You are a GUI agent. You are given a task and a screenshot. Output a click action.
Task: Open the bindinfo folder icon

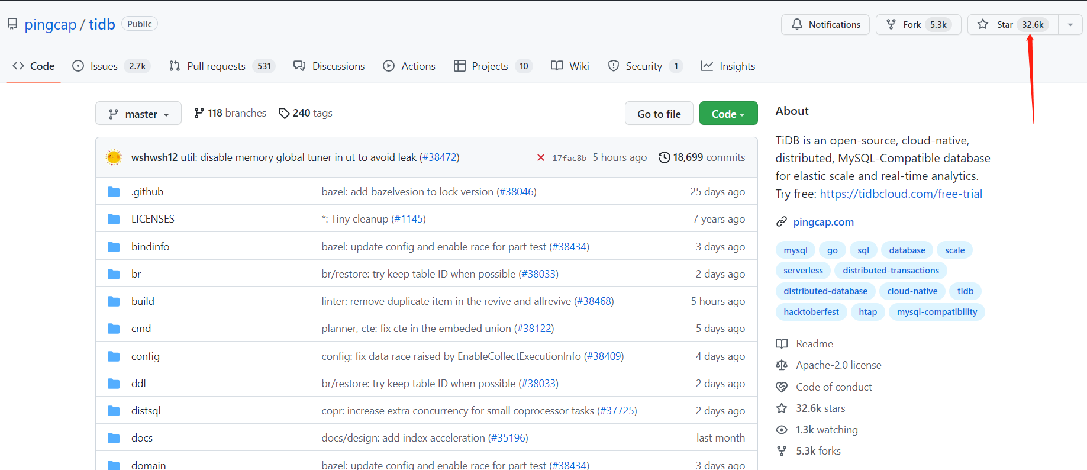pos(114,247)
